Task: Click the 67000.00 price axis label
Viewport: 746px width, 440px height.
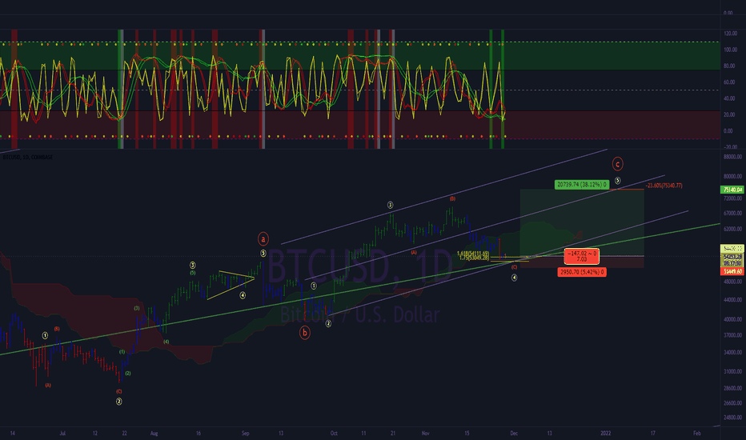Action: click(x=732, y=213)
